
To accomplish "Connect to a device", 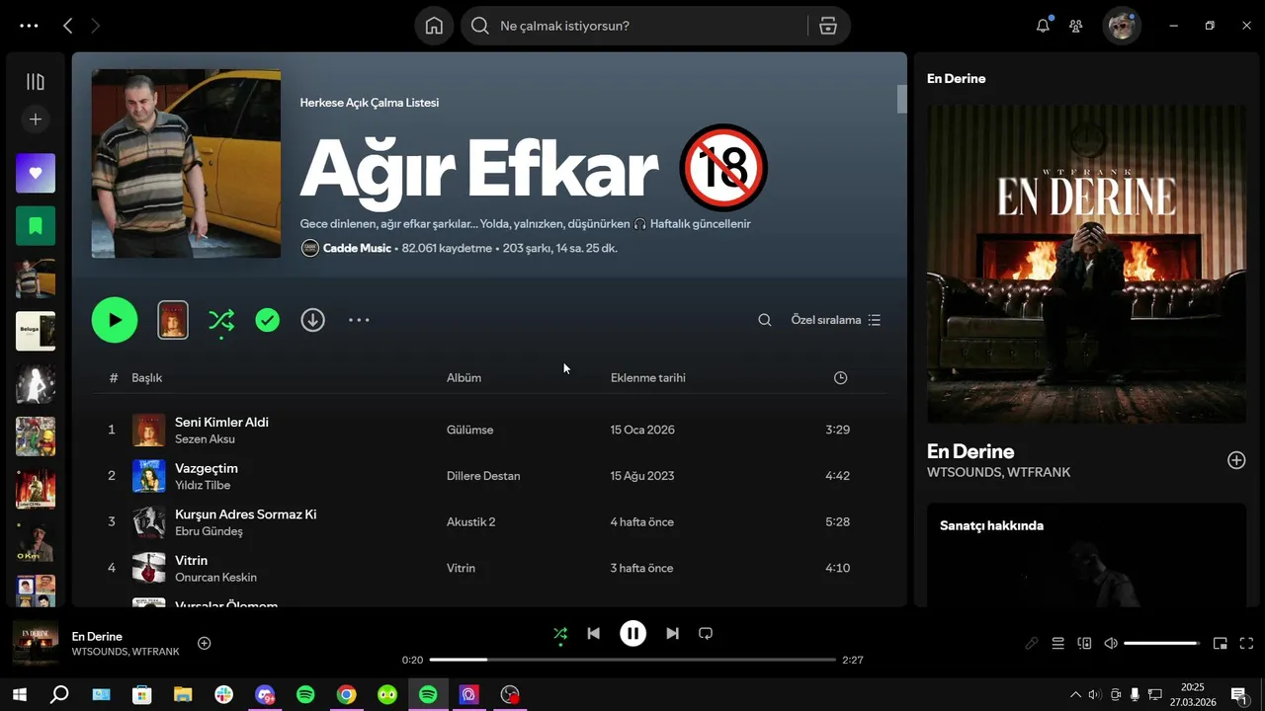I will click(x=1084, y=643).
